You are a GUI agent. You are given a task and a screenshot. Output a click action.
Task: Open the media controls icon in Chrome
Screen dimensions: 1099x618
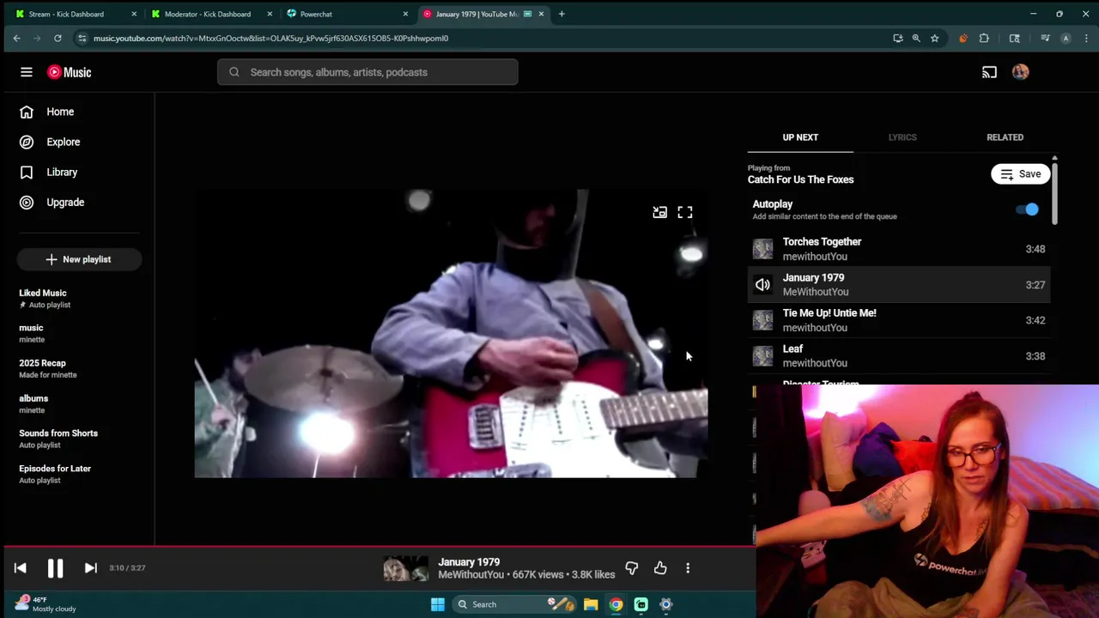pos(1045,38)
